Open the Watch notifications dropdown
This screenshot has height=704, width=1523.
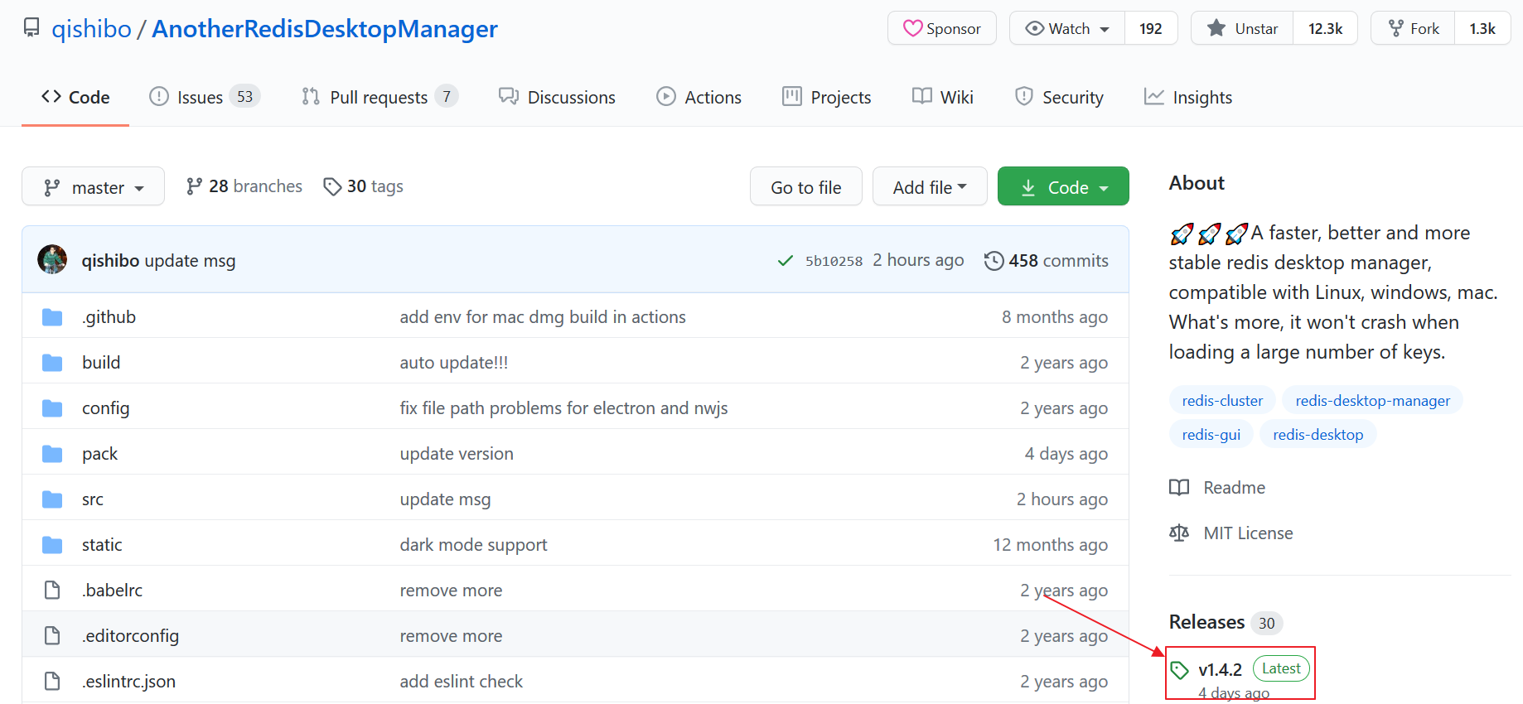(1067, 29)
